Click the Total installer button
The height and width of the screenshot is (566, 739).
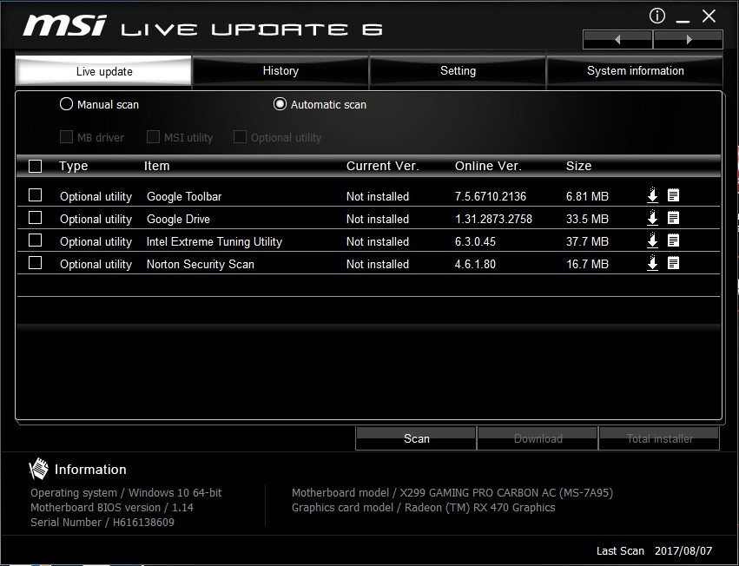[659, 438]
